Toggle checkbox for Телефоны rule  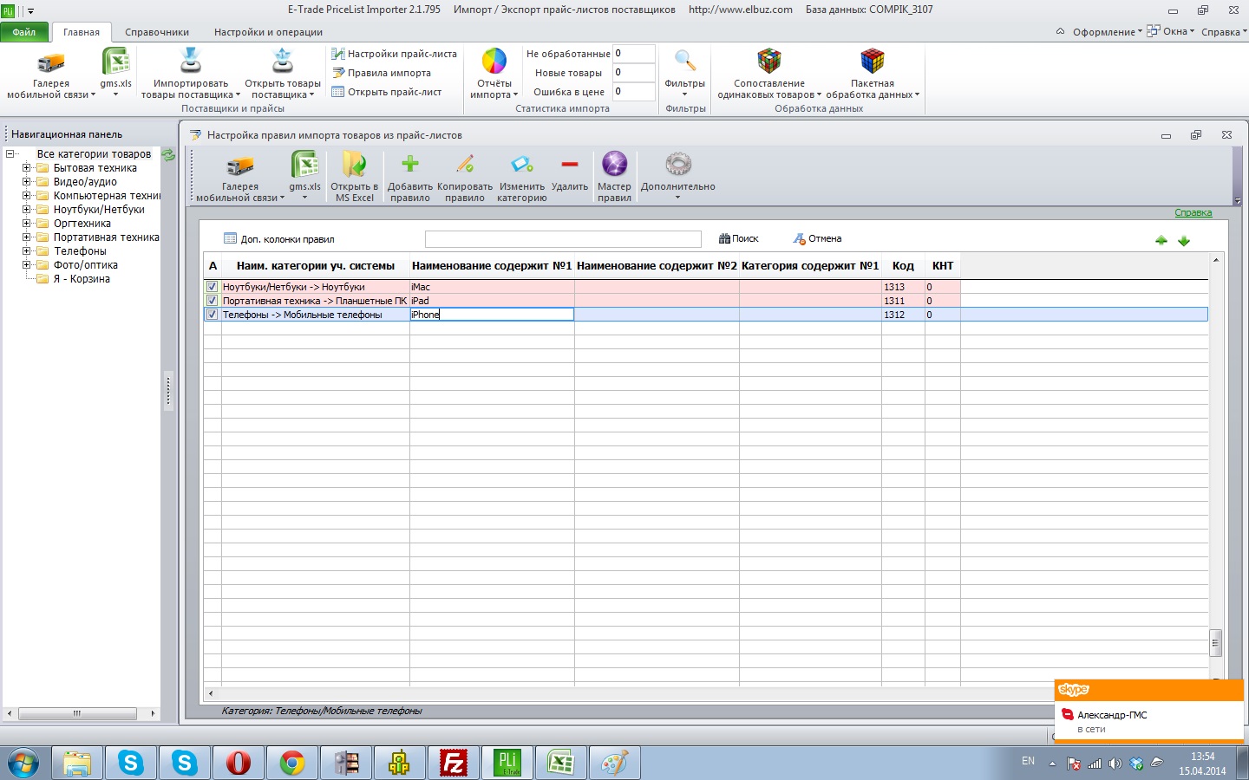coord(212,315)
